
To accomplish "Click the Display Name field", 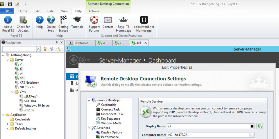I will [x=208, y=127].
